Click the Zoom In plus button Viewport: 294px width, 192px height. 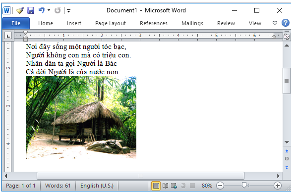[278, 186]
